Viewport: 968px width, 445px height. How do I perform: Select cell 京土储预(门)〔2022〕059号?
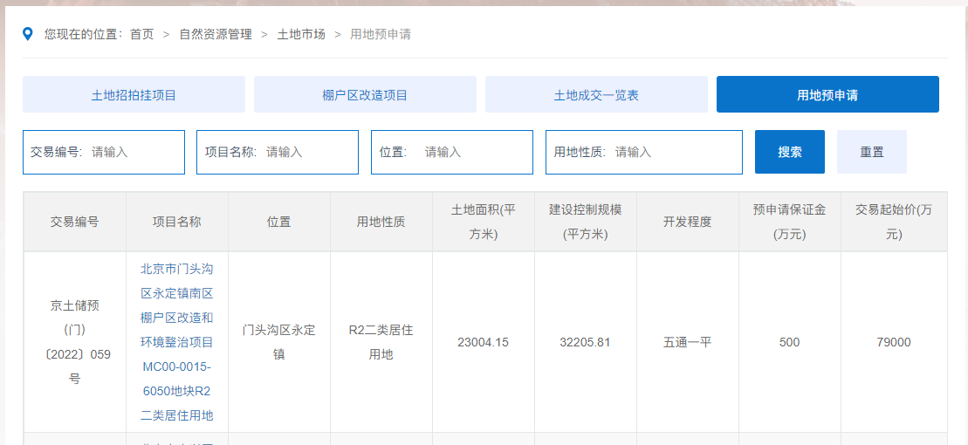(75, 343)
